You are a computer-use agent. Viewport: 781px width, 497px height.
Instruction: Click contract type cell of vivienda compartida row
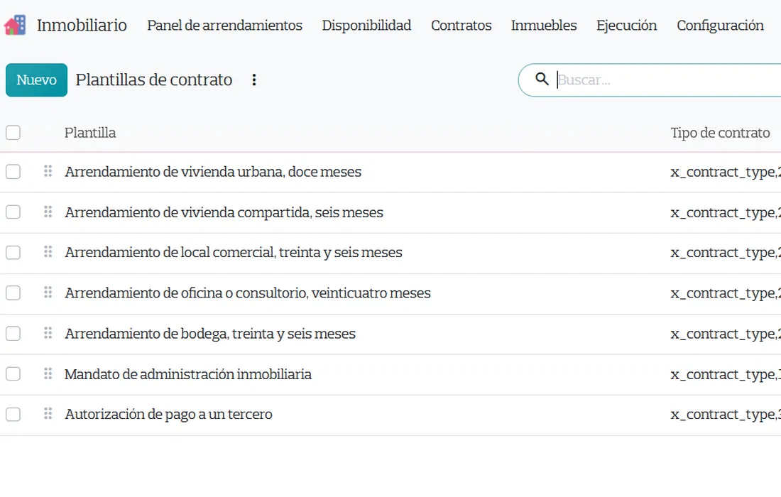pyautogui.click(x=725, y=213)
